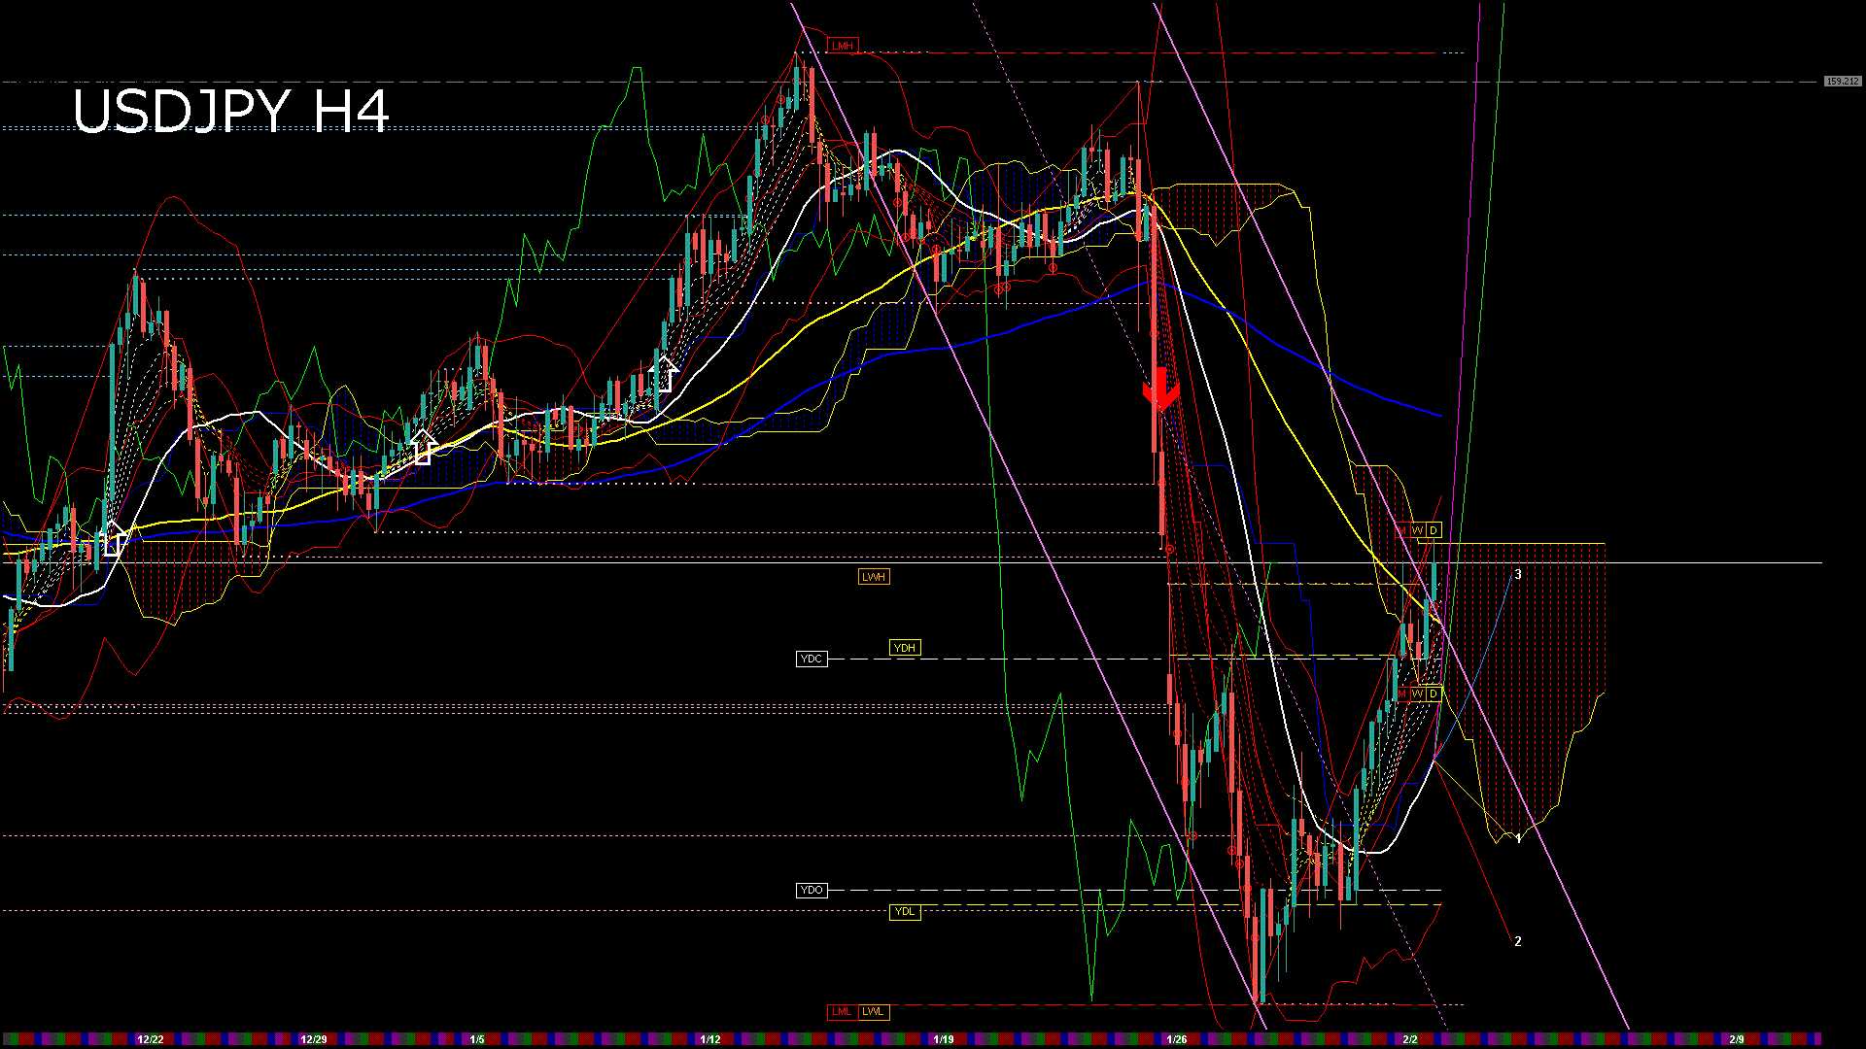Click the LMH label at the top
Screen dimensions: 1866x1049
click(845, 45)
